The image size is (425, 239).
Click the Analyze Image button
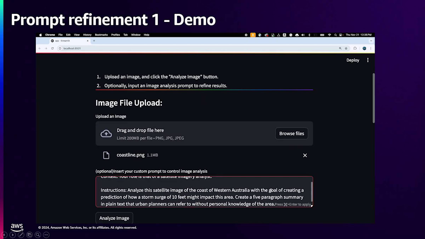114,218
